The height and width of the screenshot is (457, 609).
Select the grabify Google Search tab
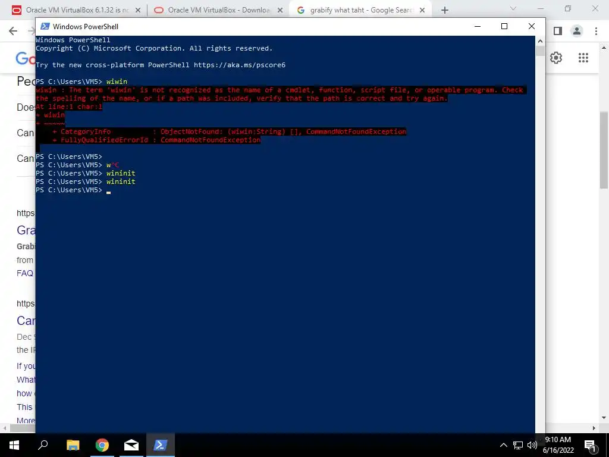click(x=360, y=10)
